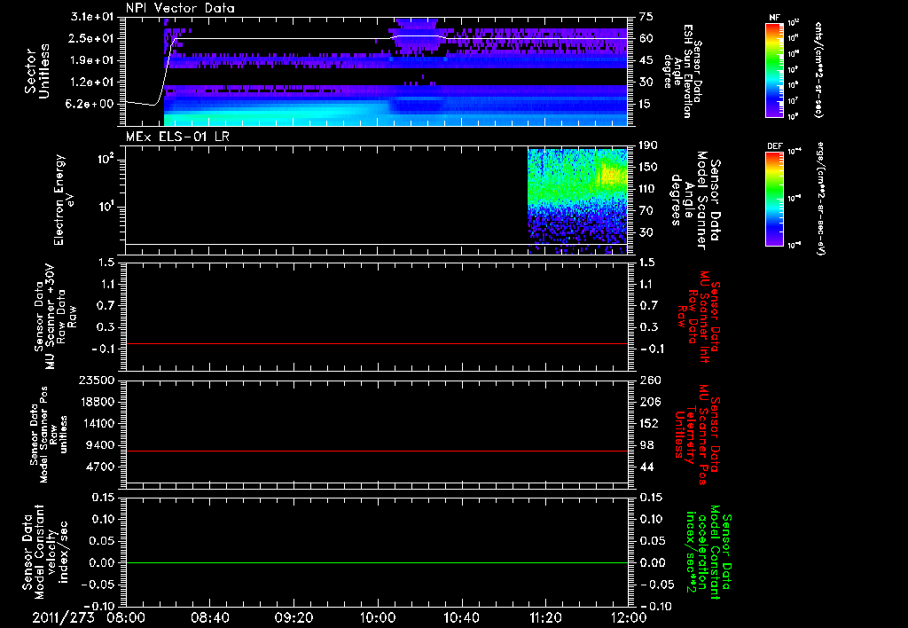Click the red 'MU Scanner Pos Telemetry' label
Screen dimensions: 908x628
[697, 435]
